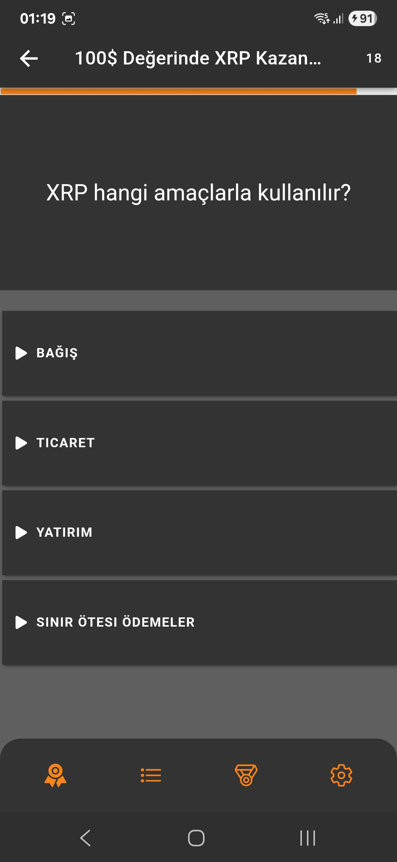Click the arrow beside BAĞIŞ
Viewport: 397px width, 862px height.
tap(21, 353)
